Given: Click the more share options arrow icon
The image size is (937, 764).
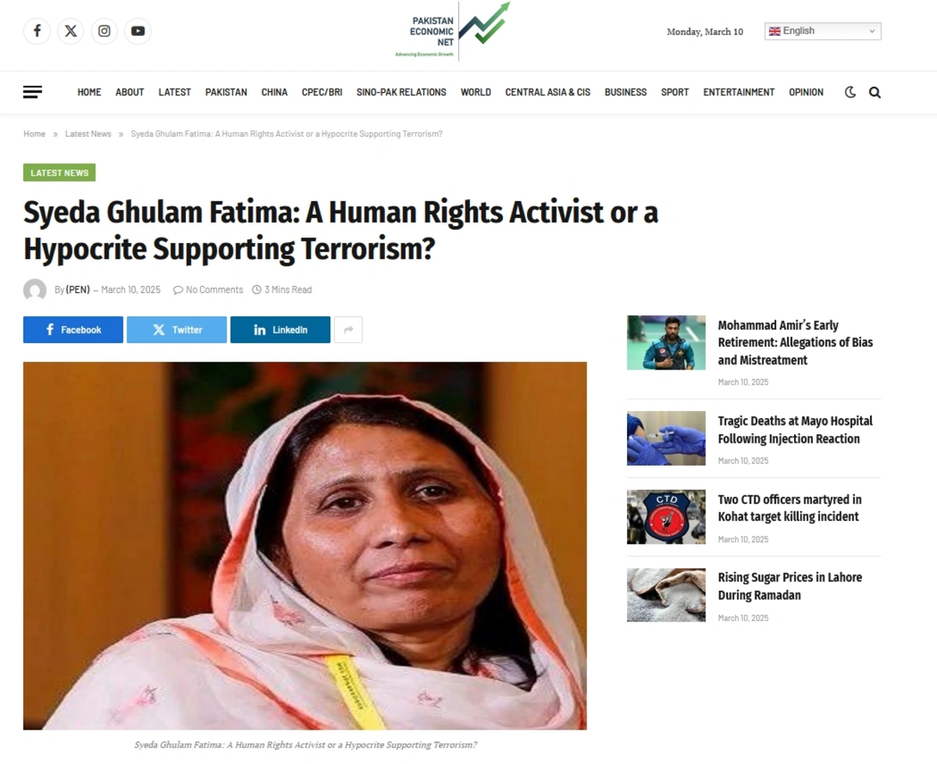Looking at the screenshot, I should [x=348, y=330].
